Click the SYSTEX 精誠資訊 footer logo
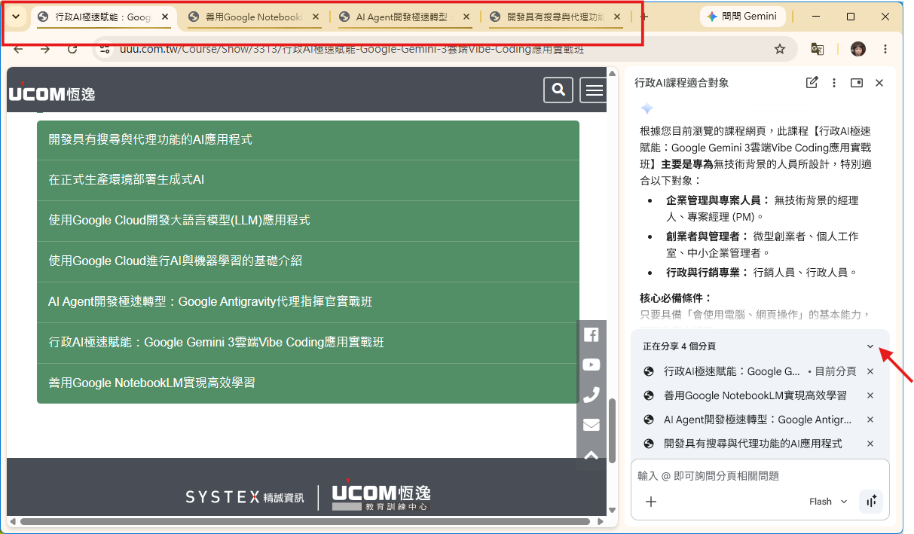Image resolution: width=914 pixels, height=534 pixels. pos(245,496)
